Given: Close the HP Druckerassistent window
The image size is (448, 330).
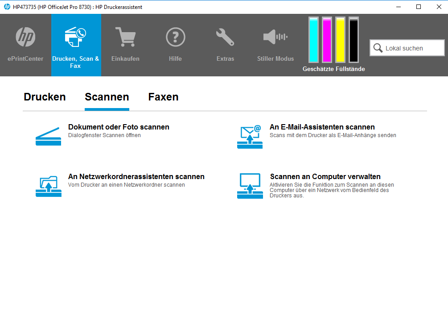Looking at the screenshot, I should pos(439,7).
